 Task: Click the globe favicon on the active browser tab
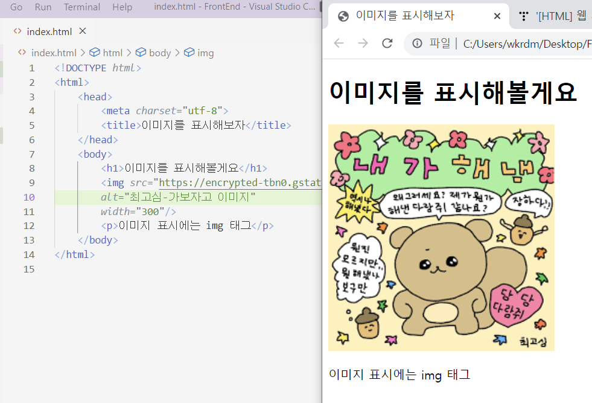343,16
